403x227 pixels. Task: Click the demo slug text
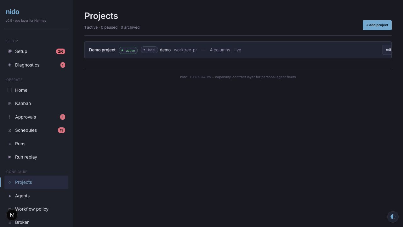coord(165,50)
